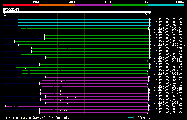
Task: Select hit label UniRef100_P93217
Action: click(x=168, y=71)
